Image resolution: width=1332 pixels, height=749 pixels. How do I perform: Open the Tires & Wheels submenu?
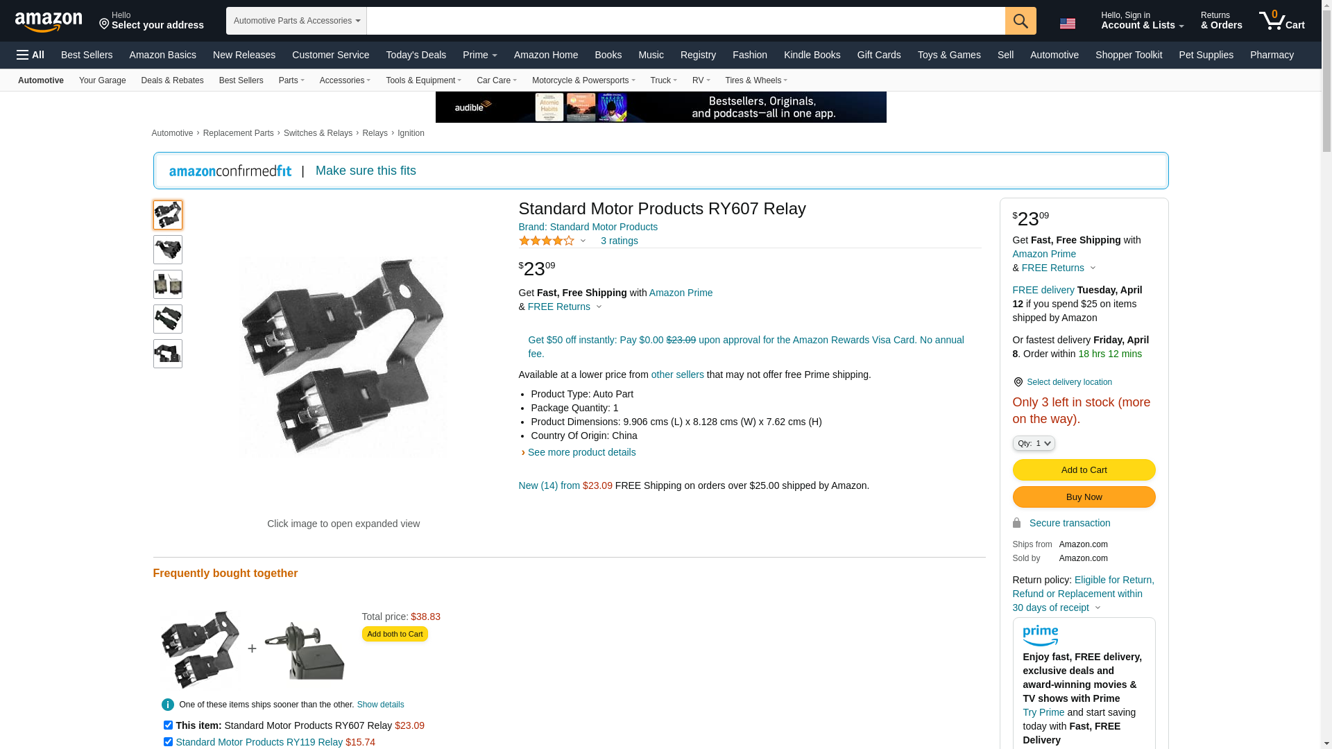pos(755,80)
